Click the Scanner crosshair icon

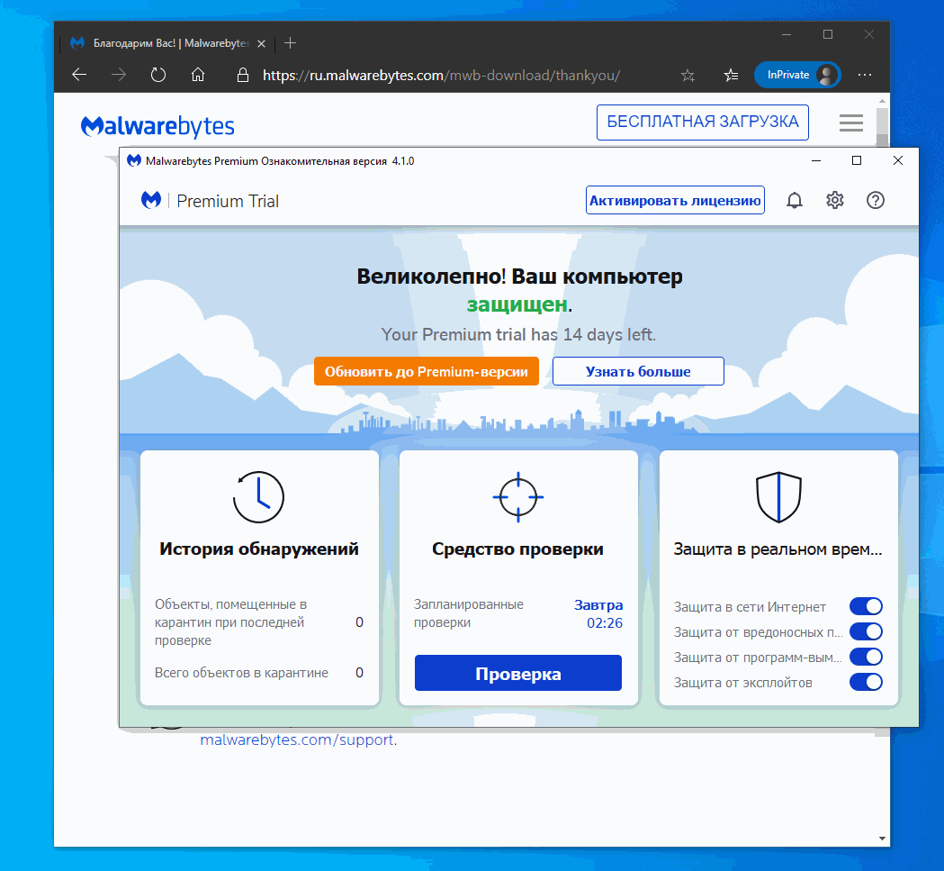(x=518, y=497)
